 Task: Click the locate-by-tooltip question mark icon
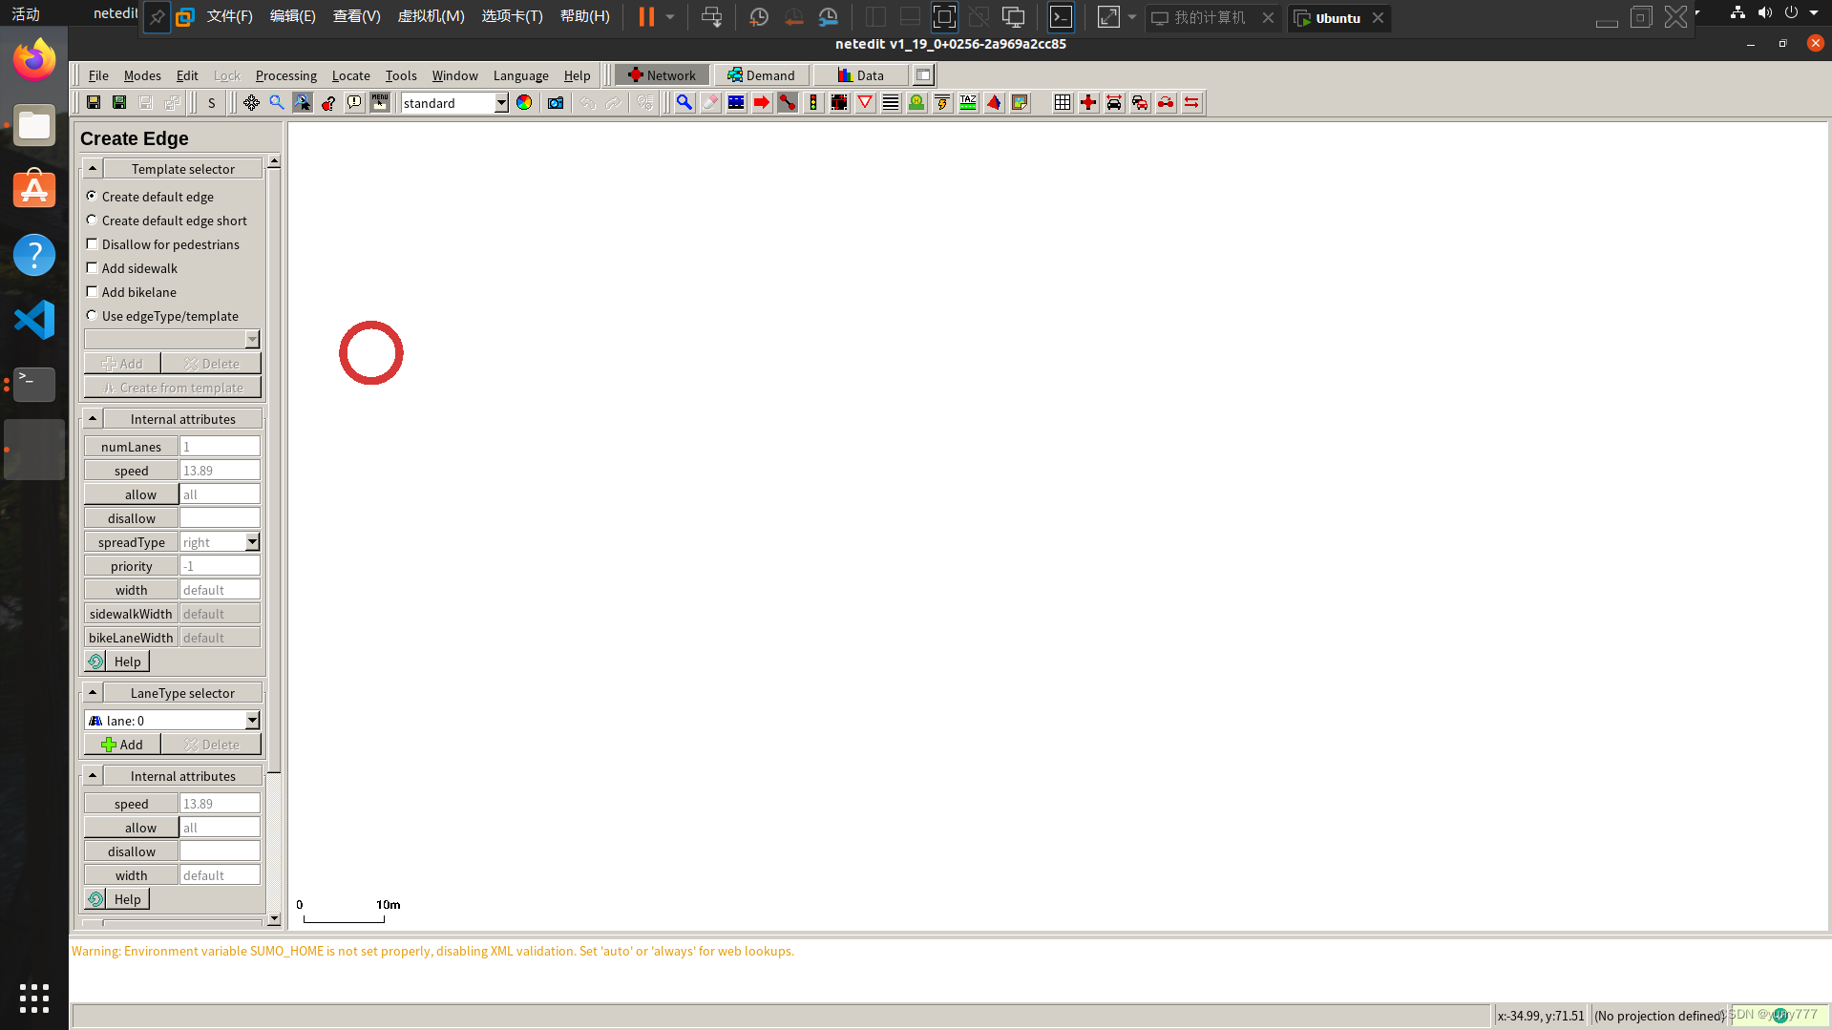[x=328, y=102]
